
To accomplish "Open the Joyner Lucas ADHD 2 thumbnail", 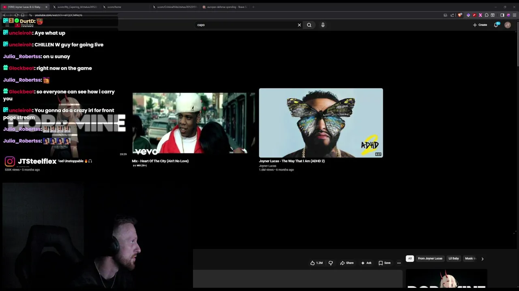I will click(321, 123).
